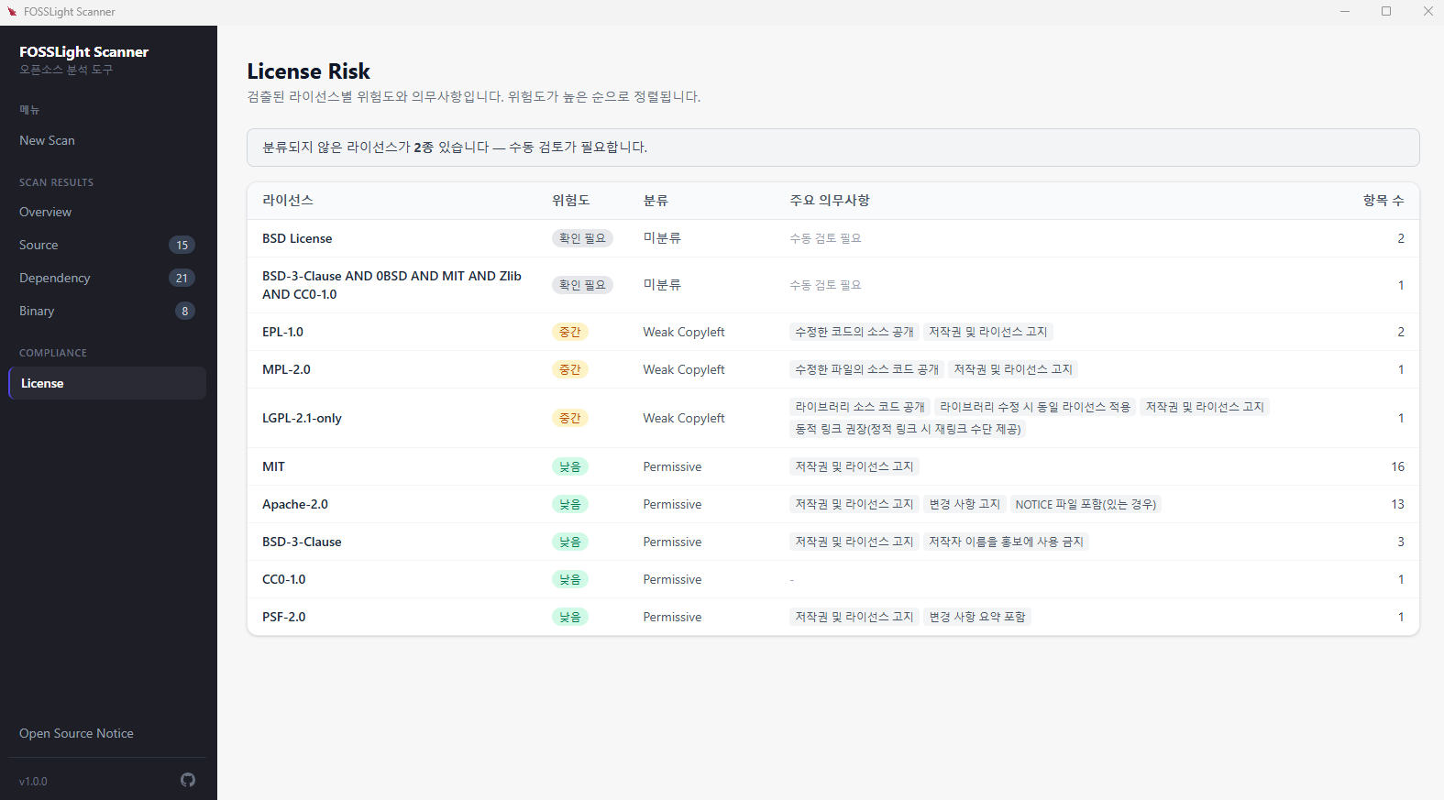The height and width of the screenshot is (800, 1444).
Task: Select the CC0-1.0 license name
Action: 284,579
